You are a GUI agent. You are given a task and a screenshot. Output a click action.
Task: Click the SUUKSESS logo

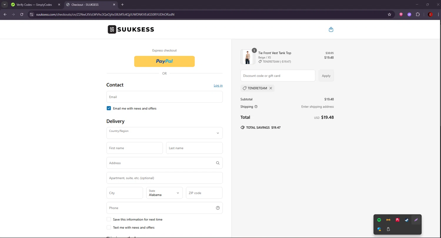tap(131, 29)
